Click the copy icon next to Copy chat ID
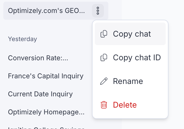The height and width of the screenshot is (129, 184). pyautogui.click(x=104, y=57)
